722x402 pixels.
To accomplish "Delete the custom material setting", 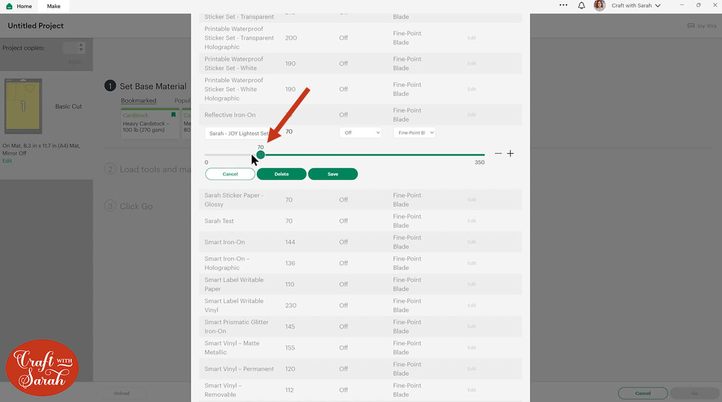I will coord(282,174).
